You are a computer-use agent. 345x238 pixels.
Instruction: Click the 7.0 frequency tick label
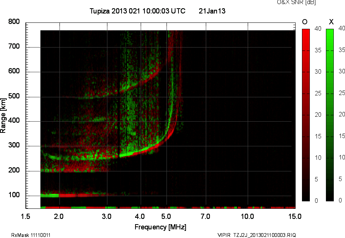tap(205, 216)
